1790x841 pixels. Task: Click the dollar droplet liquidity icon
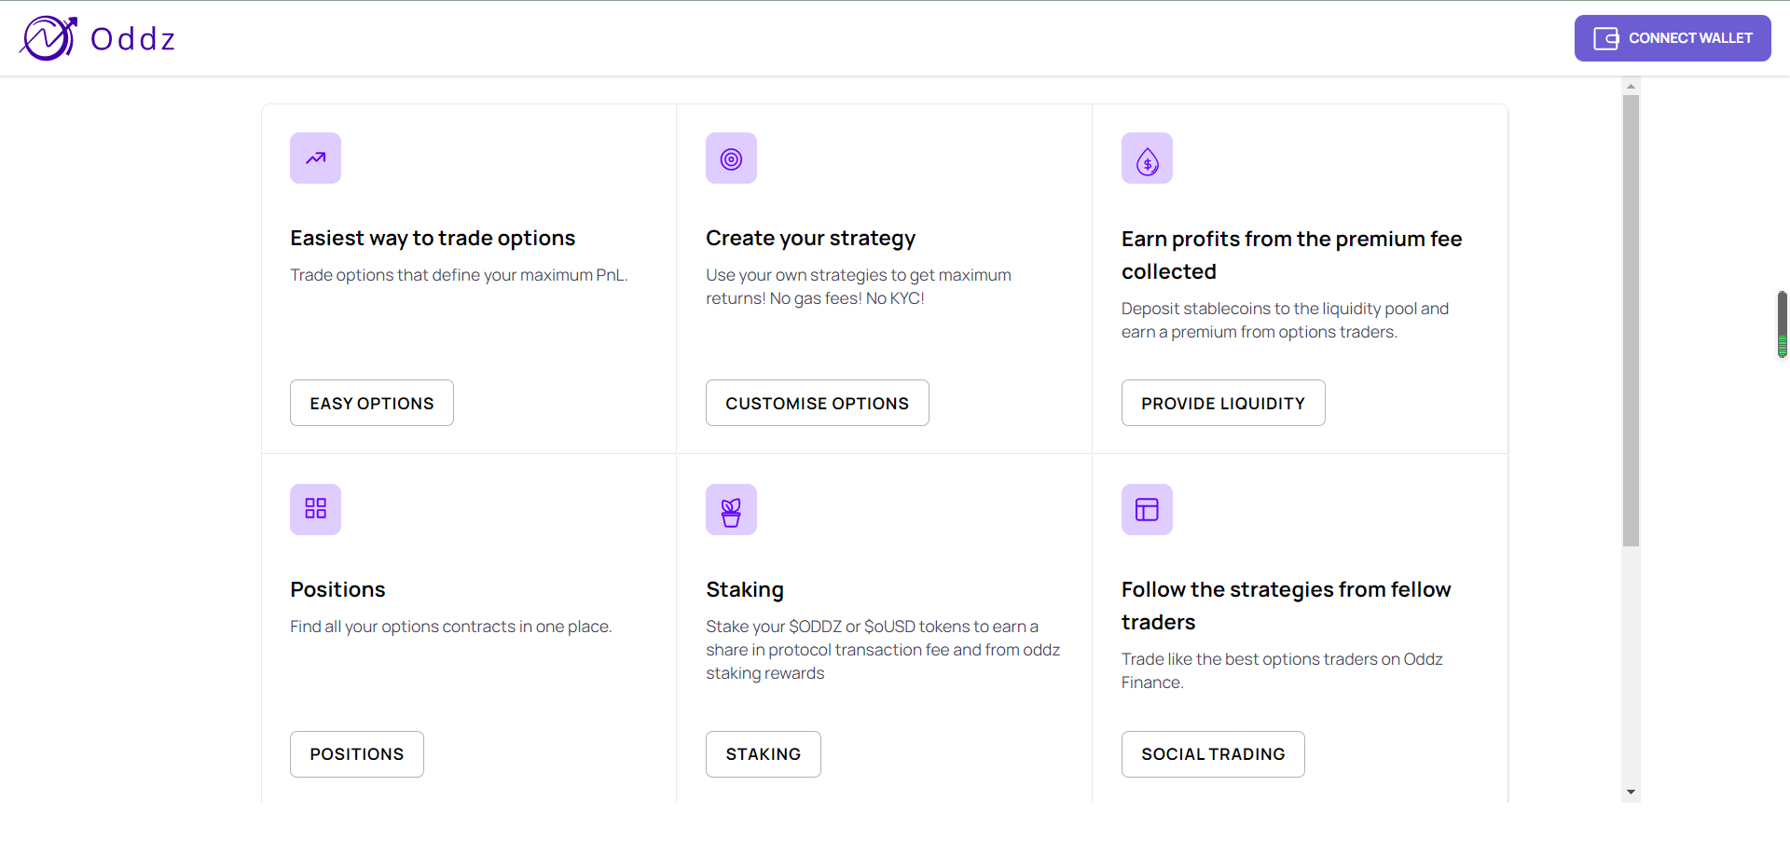[x=1147, y=158]
